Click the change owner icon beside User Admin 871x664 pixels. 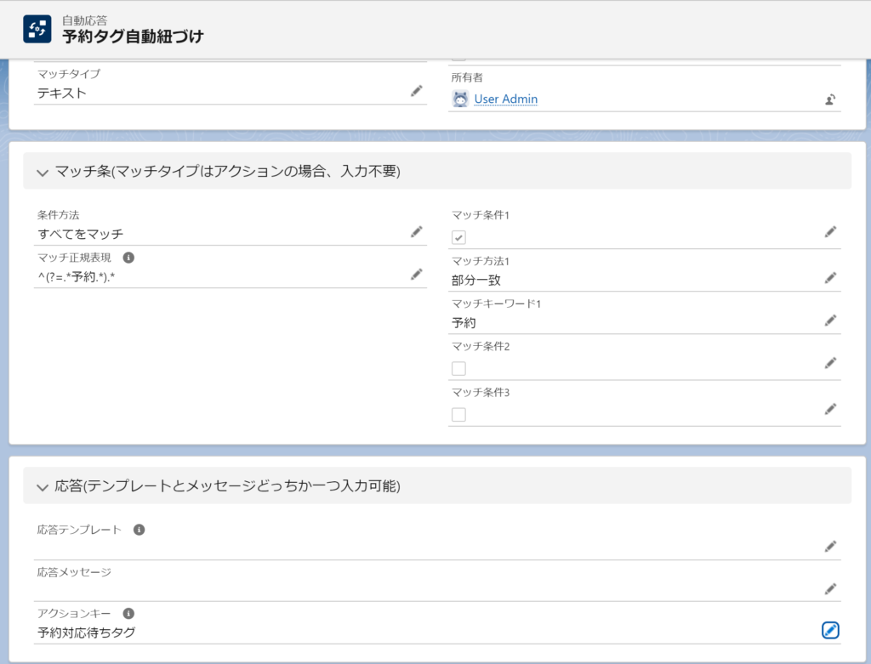click(x=830, y=99)
